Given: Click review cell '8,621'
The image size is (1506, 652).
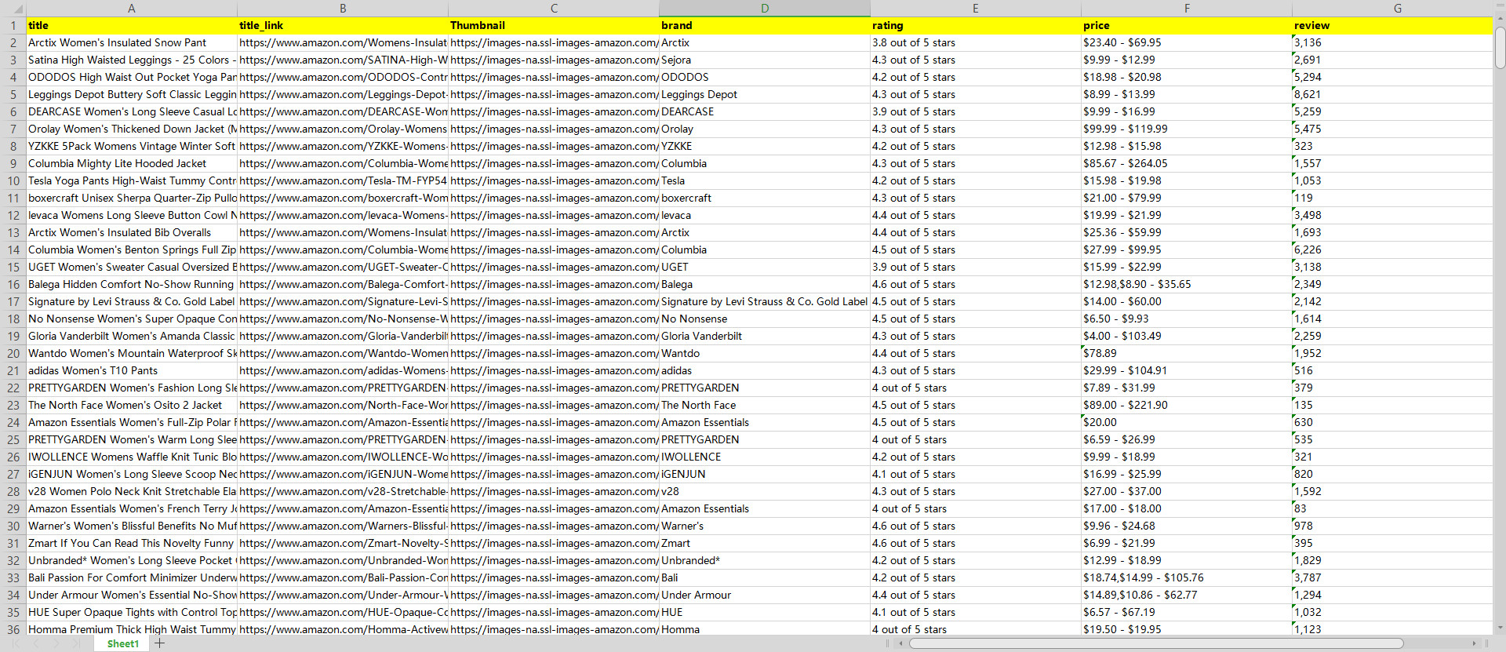Looking at the screenshot, I should click(x=1393, y=94).
